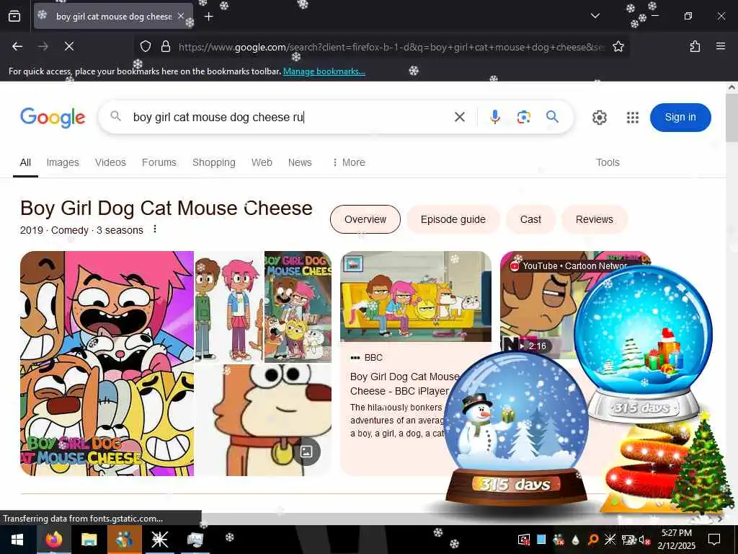Select the Overview chip
The height and width of the screenshot is (554, 738).
[365, 219]
